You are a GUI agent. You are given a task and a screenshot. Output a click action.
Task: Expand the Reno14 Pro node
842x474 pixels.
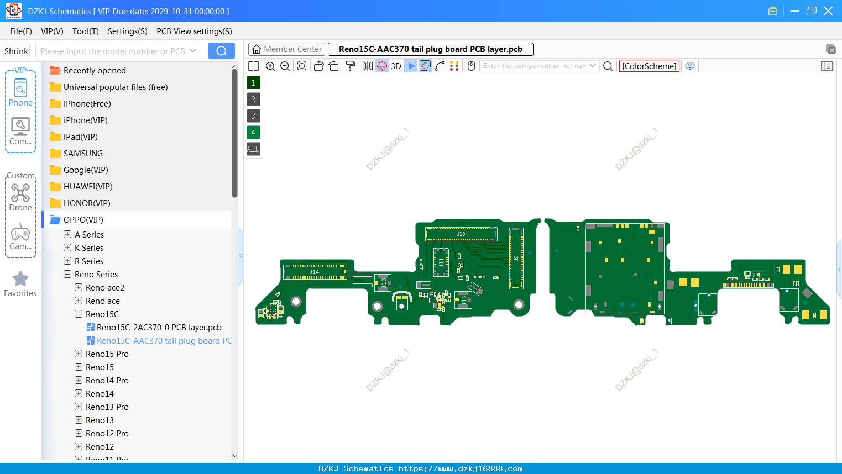79,380
